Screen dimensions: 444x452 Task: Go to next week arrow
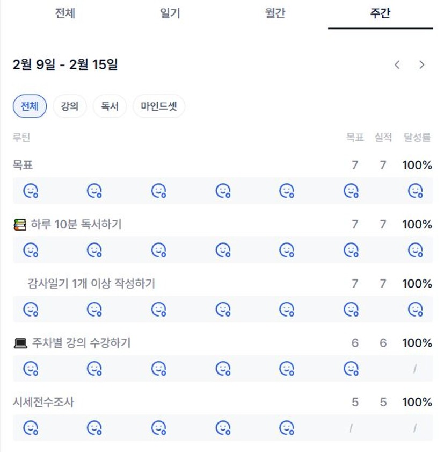422,65
